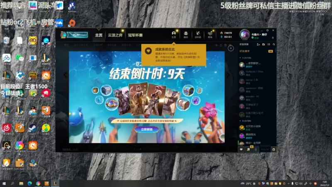Click the notification bell icon

pos(273,38)
